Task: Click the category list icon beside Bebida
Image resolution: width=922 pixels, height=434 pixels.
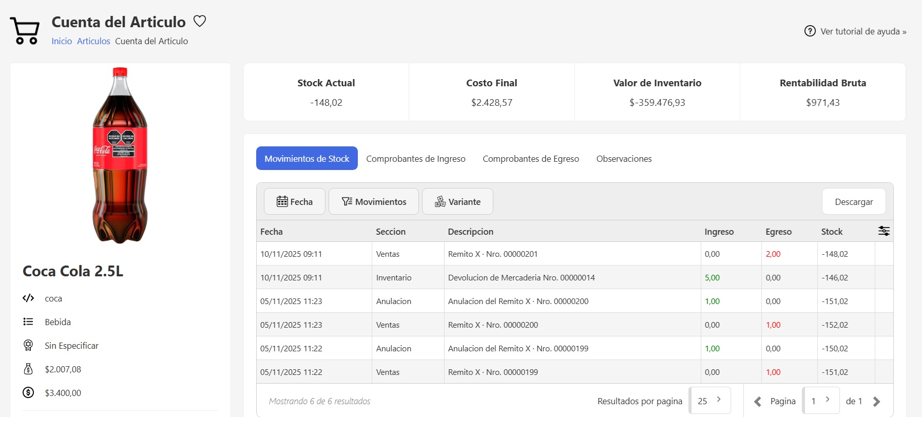Action: pos(28,322)
